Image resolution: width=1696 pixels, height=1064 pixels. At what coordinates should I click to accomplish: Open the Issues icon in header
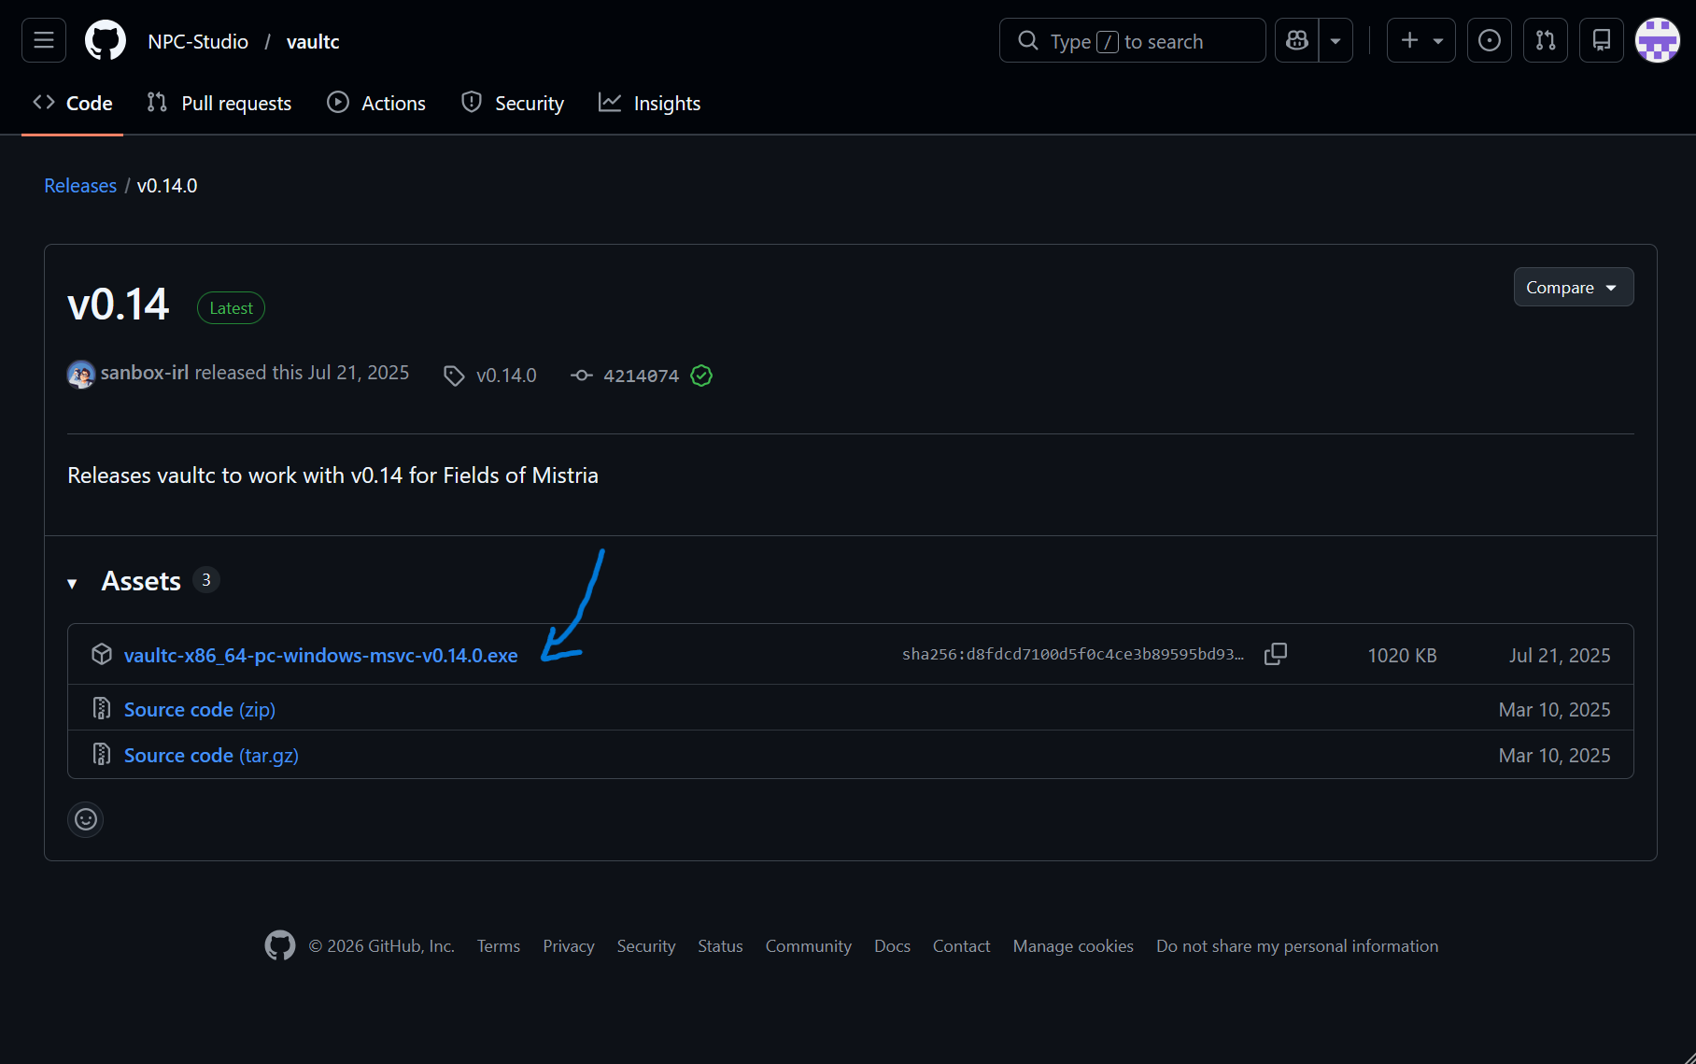[x=1490, y=41]
